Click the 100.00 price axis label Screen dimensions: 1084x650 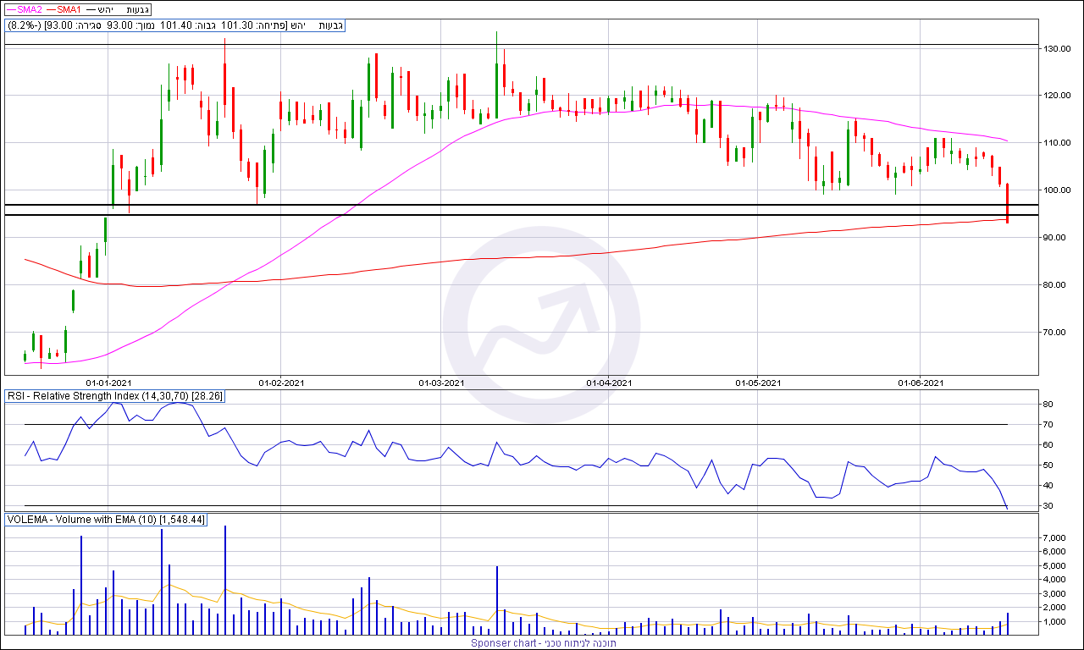(1056, 190)
